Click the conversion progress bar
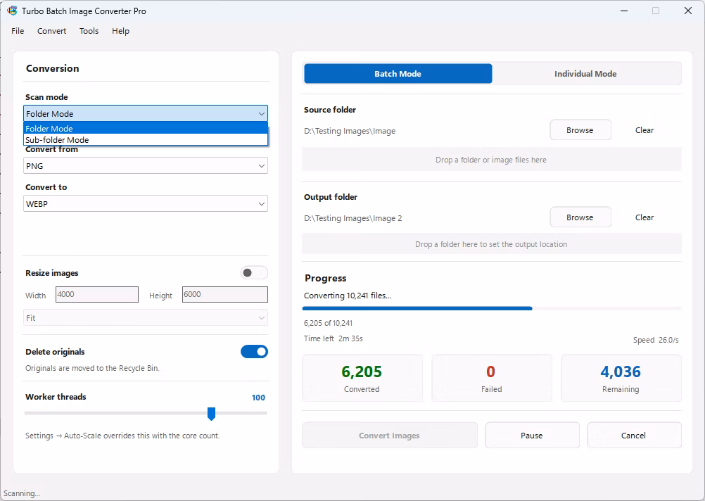The width and height of the screenshot is (705, 501). coord(492,308)
